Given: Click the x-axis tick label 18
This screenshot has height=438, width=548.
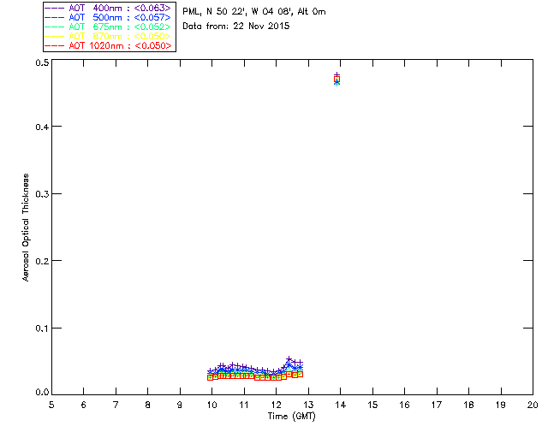Looking at the screenshot, I should pyautogui.click(x=469, y=405).
